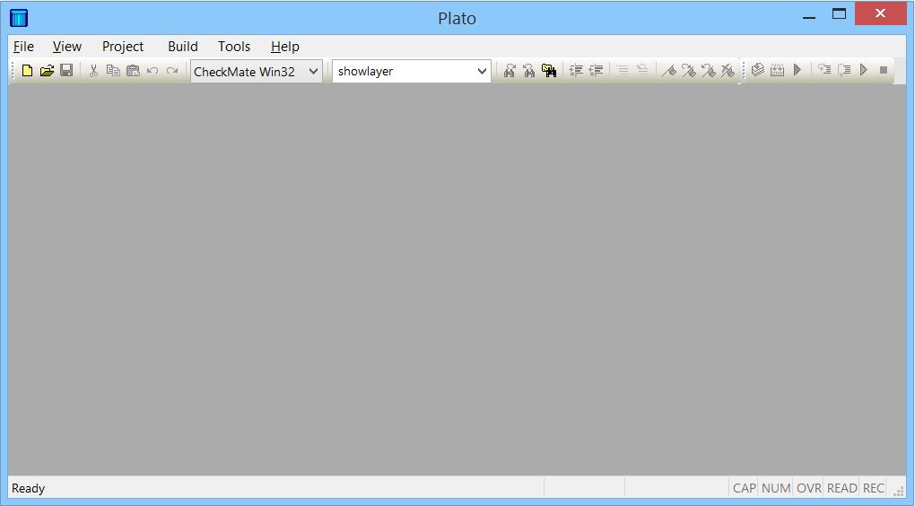Viewport: 915px width, 506px height.
Task: Click the Clear All Bookmarks icon
Action: pos(728,71)
